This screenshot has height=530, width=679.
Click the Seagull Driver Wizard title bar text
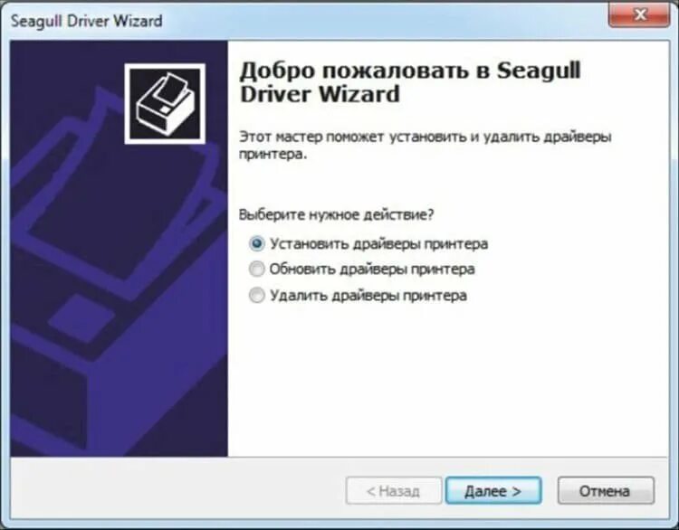point(87,21)
